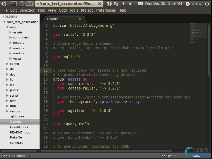Image resolution: width=212 pixels, height=159 pixels.
Task: Open the mail envelope indicator
Action: click(x=140, y=4)
